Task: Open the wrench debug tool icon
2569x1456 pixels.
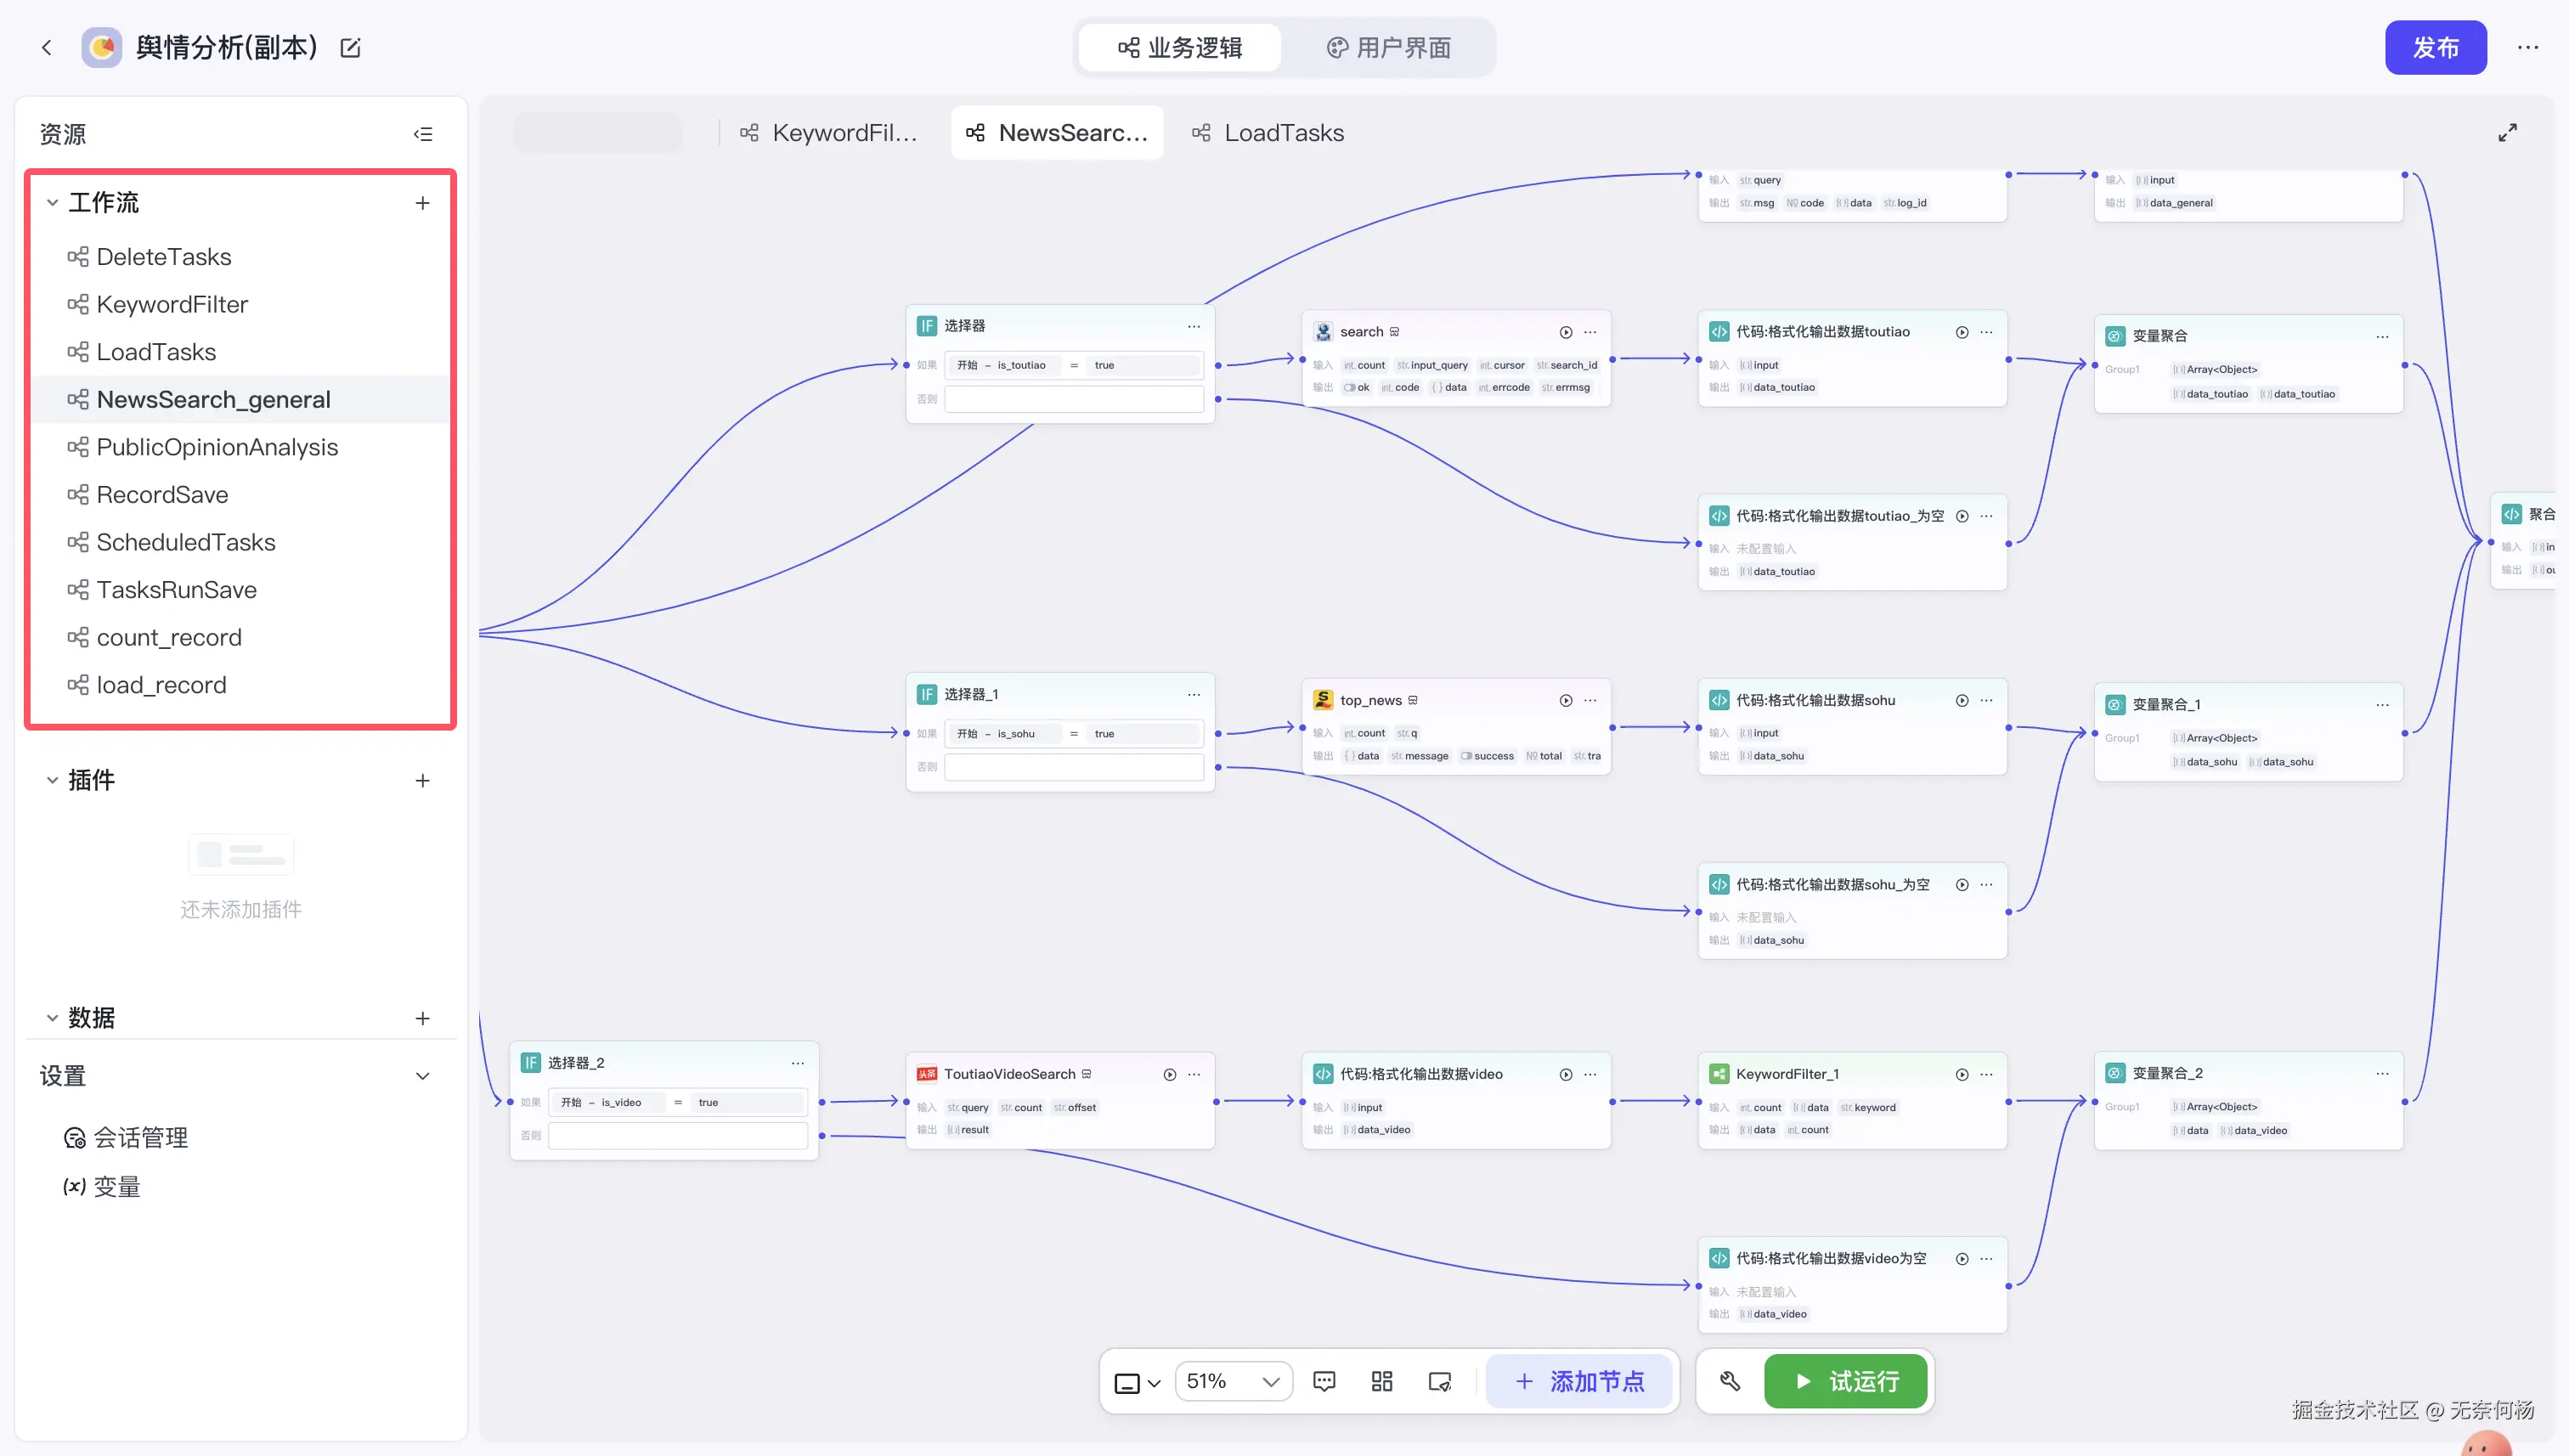Action: point(1730,1381)
